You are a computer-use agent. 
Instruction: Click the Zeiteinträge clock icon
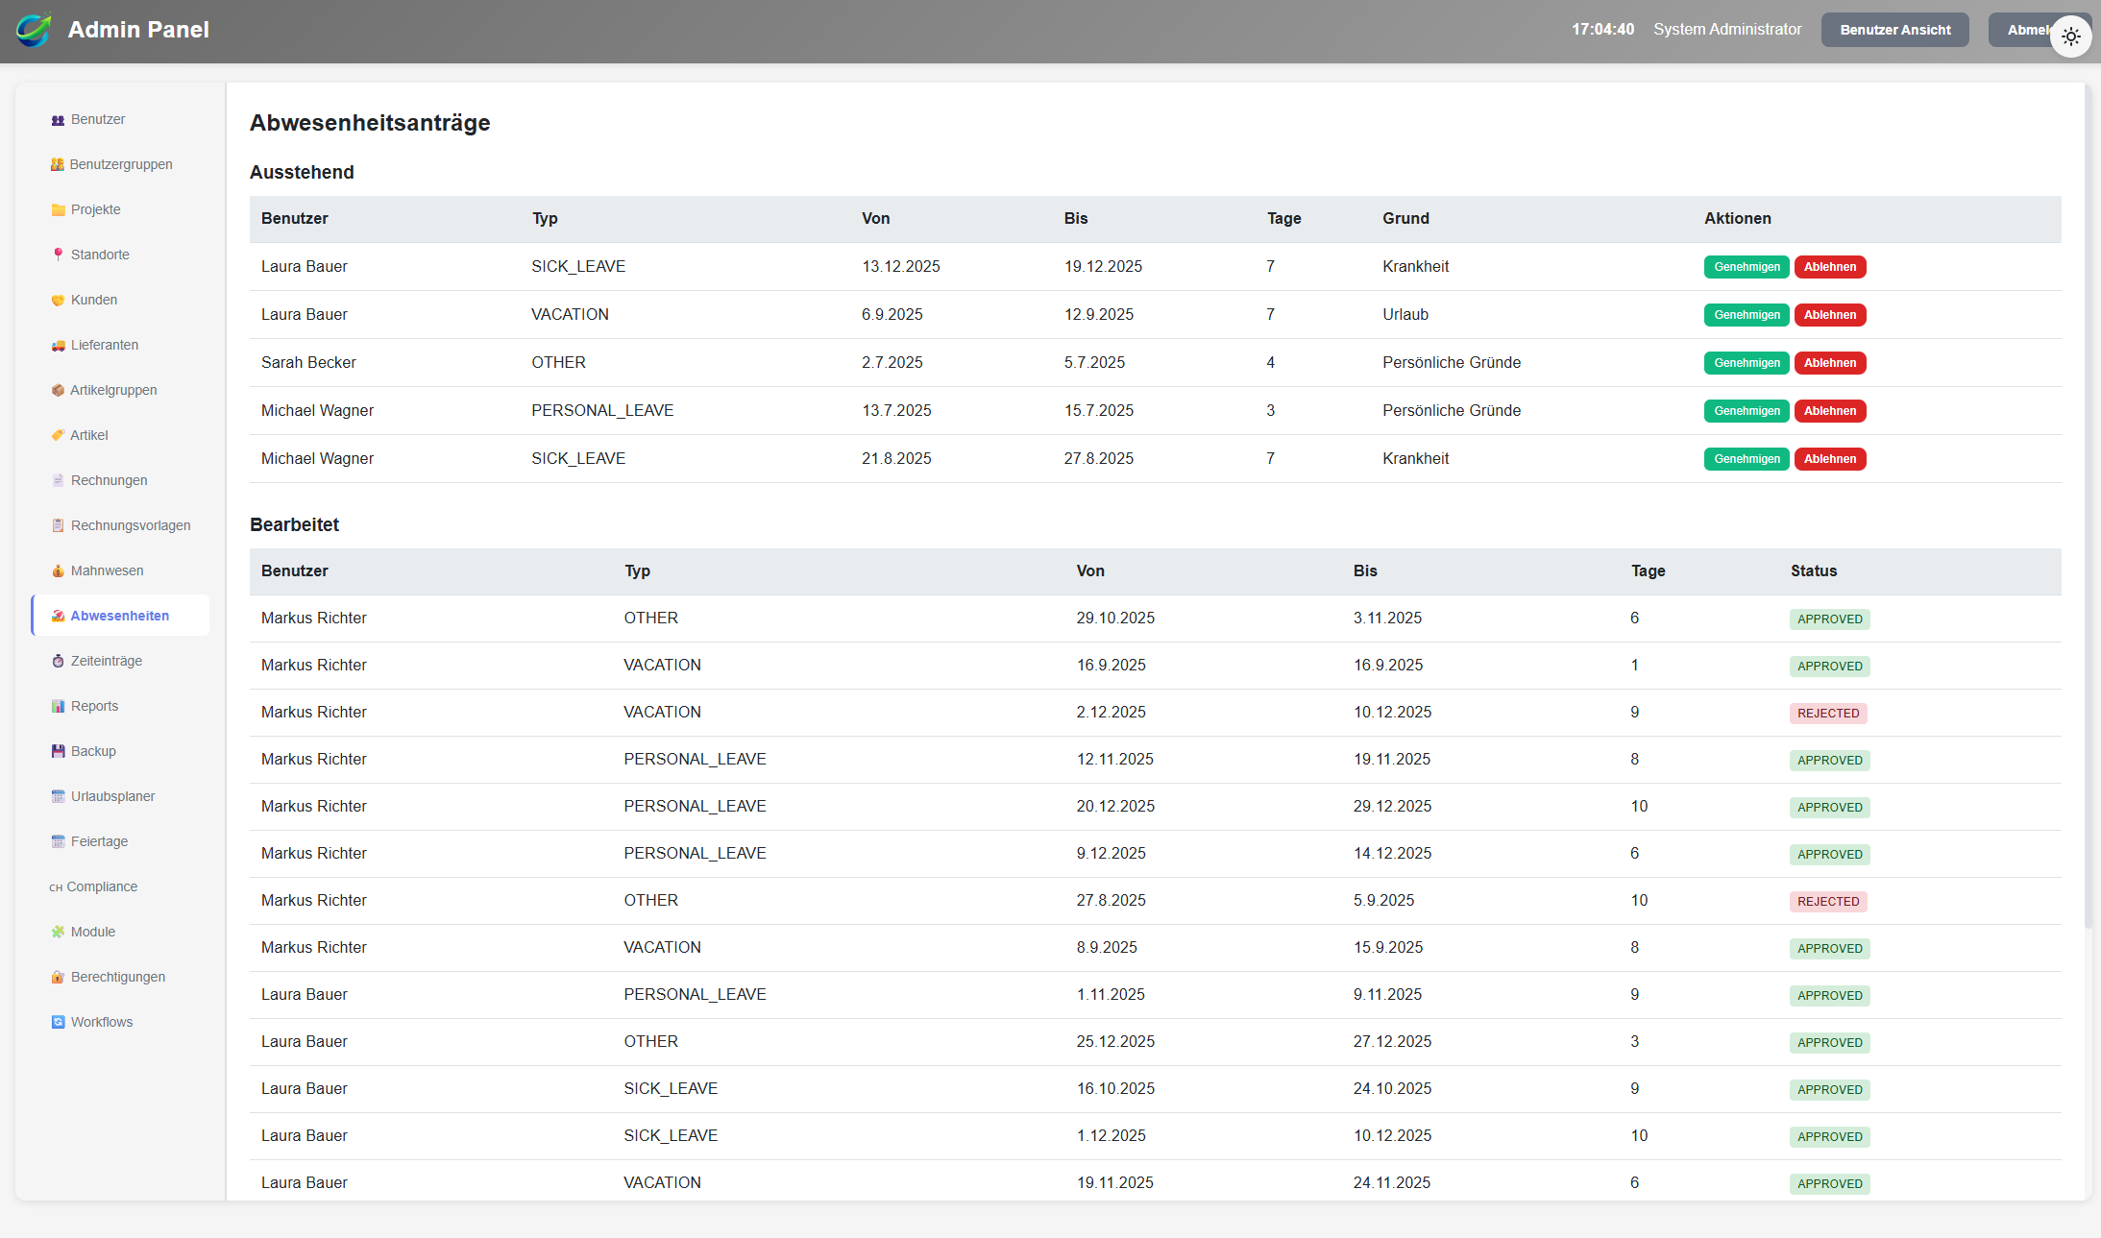tap(58, 662)
